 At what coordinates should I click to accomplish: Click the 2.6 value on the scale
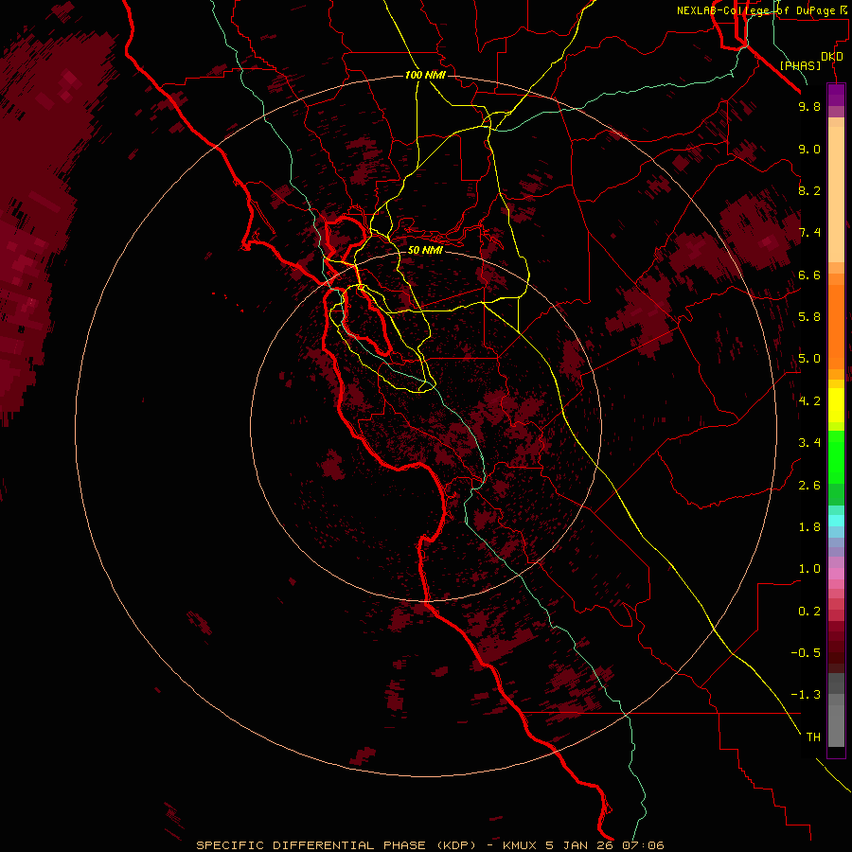pyautogui.click(x=809, y=486)
